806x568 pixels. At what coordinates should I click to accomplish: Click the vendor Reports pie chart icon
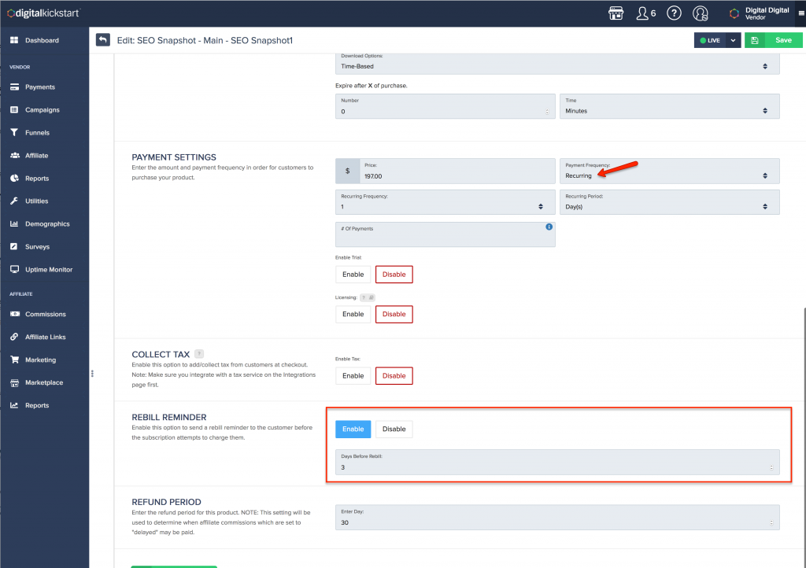pyautogui.click(x=14, y=179)
